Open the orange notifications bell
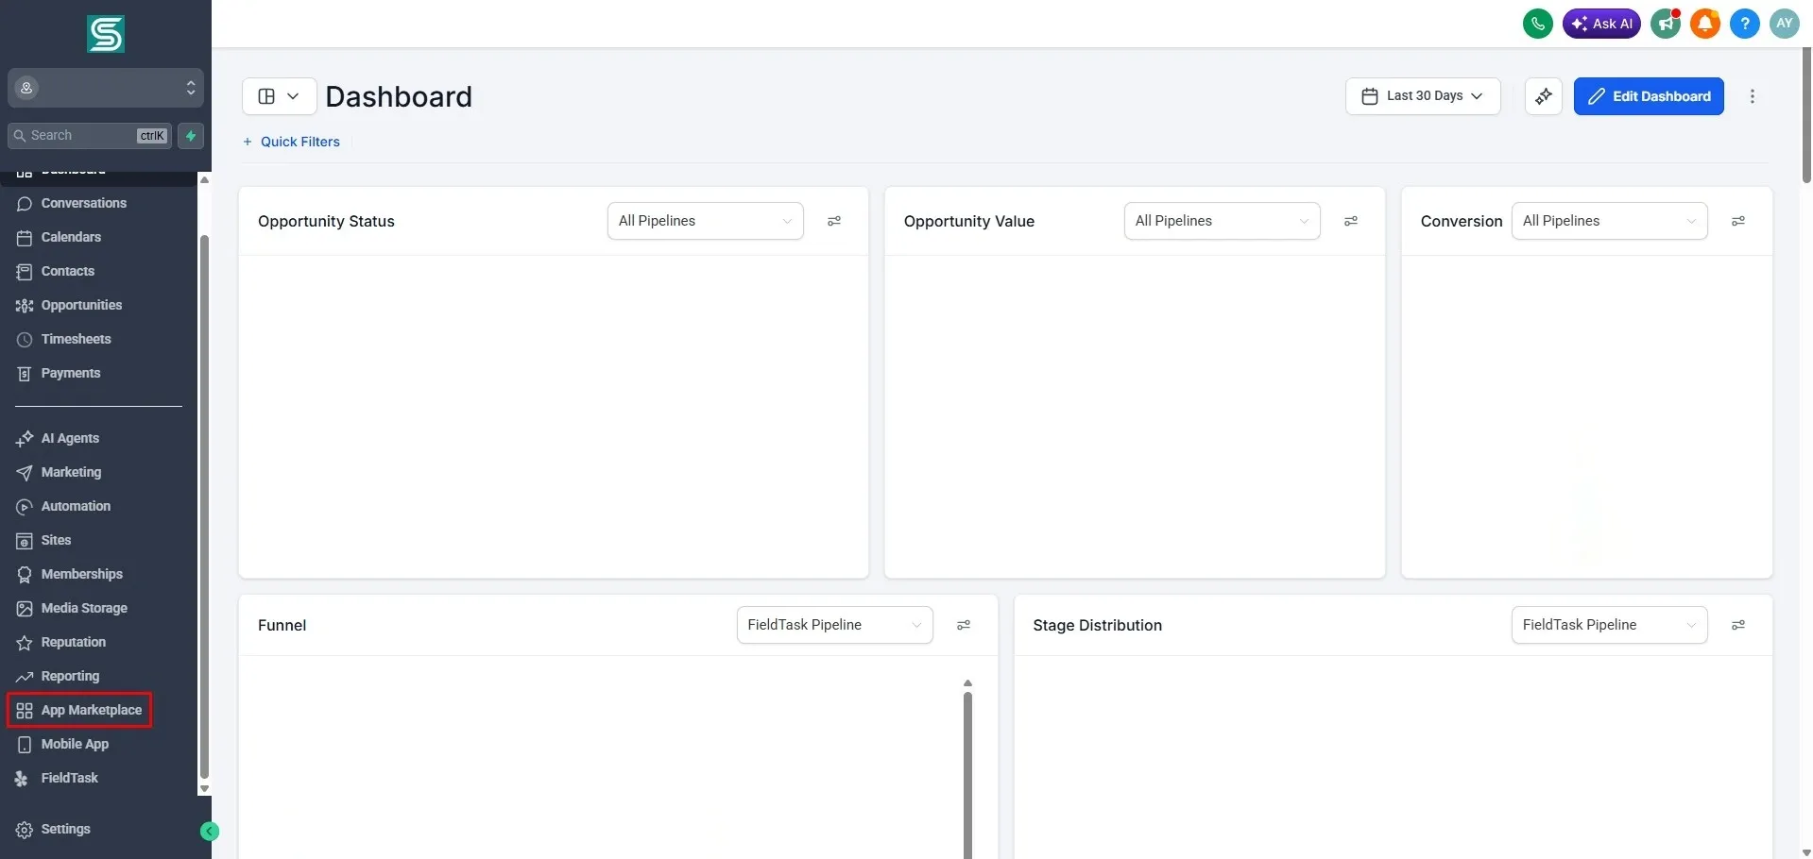 coord(1704,24)
